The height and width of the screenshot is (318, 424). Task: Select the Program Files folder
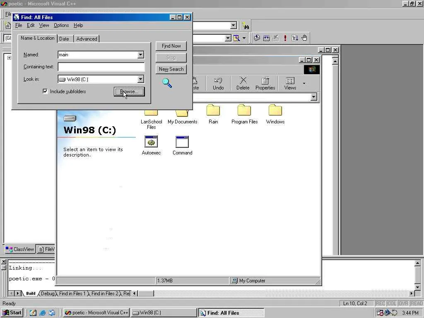pos(244,114)
